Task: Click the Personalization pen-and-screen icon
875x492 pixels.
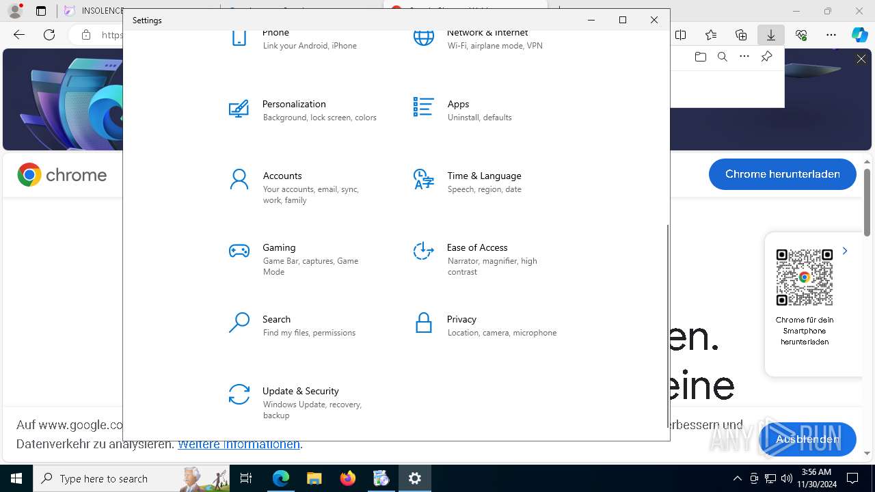Action: tap(239, 108)
